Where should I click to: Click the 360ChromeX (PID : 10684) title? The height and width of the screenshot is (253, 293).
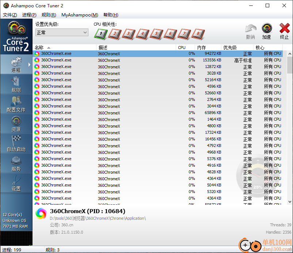tap(87, 211)
